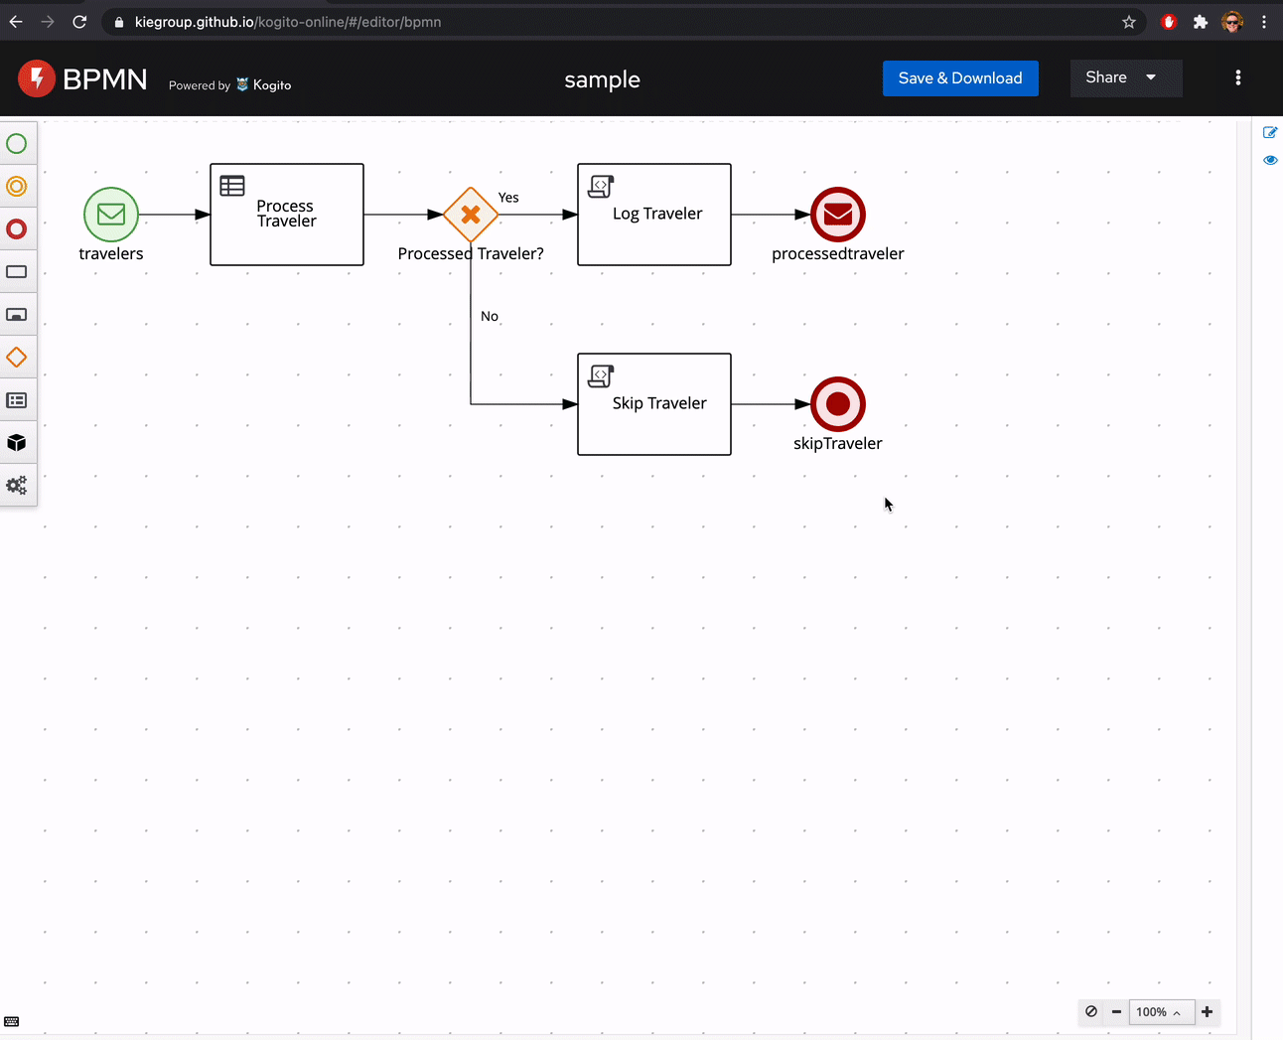Click the BPMN logo link
Viewport: 1283px width, 1040px height.
point(82,79)
